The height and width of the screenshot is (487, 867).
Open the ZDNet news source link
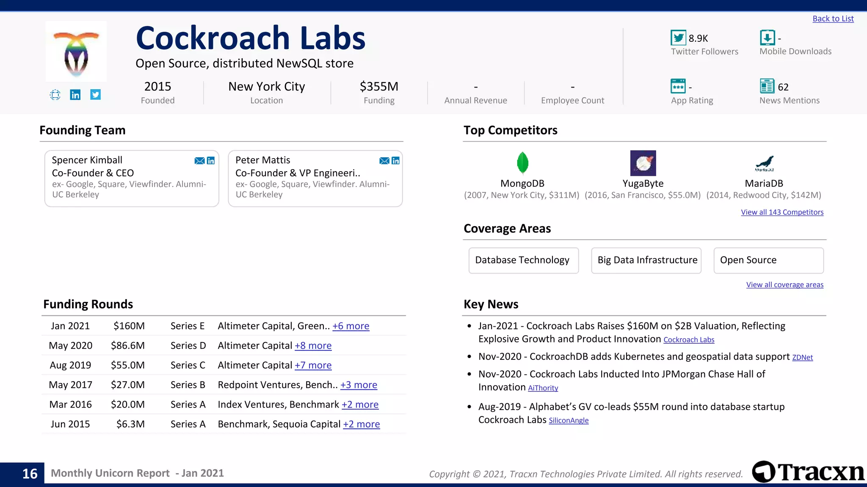(x=802, y=358)
